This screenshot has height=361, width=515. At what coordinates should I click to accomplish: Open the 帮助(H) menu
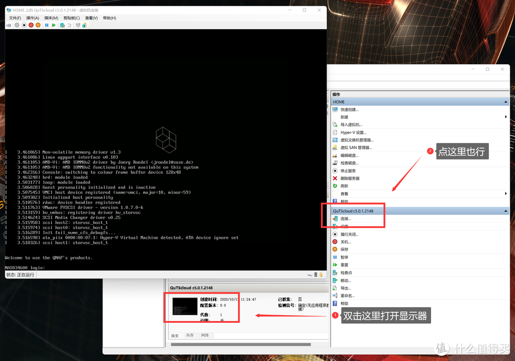(x=109, y=18)
